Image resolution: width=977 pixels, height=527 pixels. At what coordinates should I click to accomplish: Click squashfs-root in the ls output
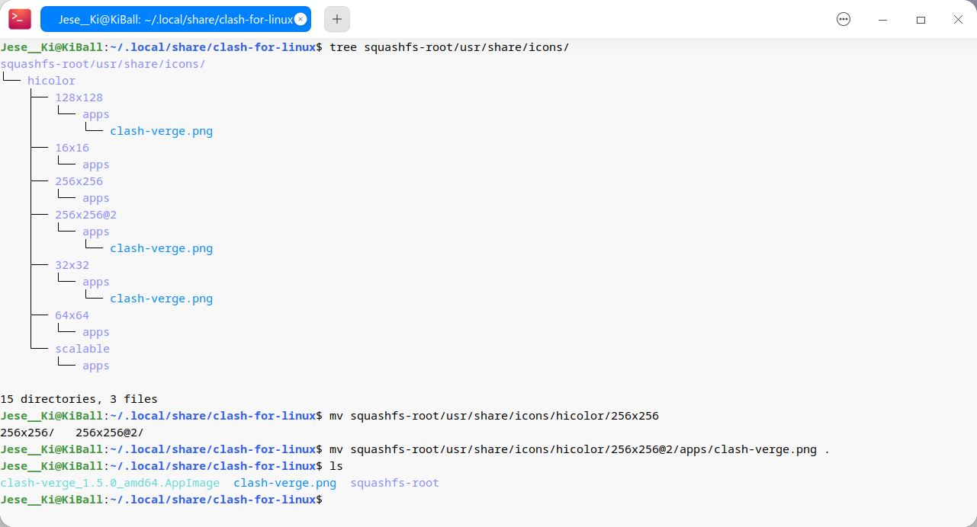(394, 483)
